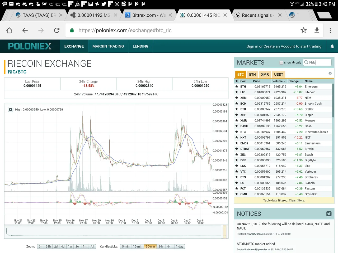
Task: Open the DigiByte market row
Action: (283, 160)
